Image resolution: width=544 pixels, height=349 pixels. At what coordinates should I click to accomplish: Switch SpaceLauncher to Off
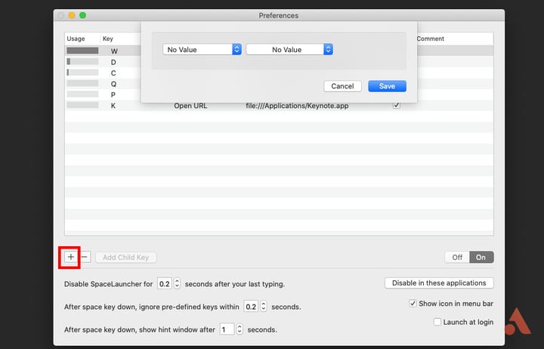(x=457, y=257)
